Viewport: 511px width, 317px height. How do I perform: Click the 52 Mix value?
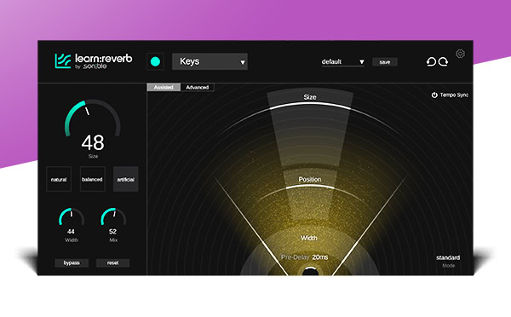[x=112, y=232]
